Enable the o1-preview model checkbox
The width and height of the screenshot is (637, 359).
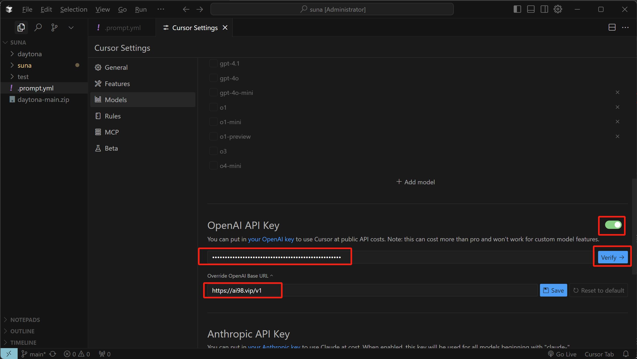213,136
